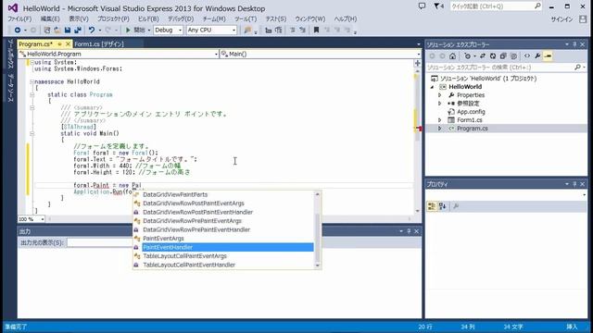
Task: Click the サインイン sign-in link
Action: [561, 19]
